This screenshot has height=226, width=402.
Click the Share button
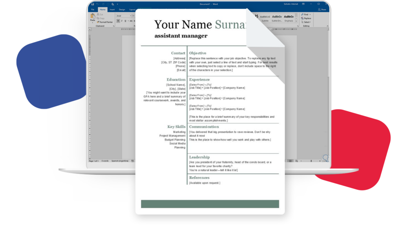tap(322, 10)
